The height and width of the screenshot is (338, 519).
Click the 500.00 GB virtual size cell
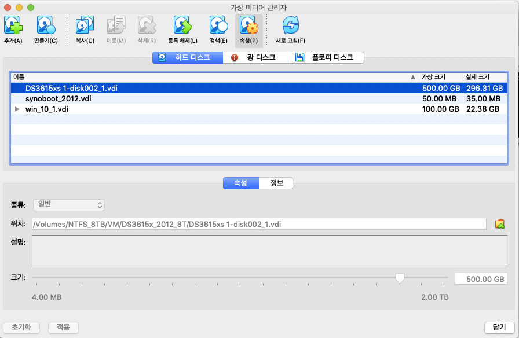point(441,89)
